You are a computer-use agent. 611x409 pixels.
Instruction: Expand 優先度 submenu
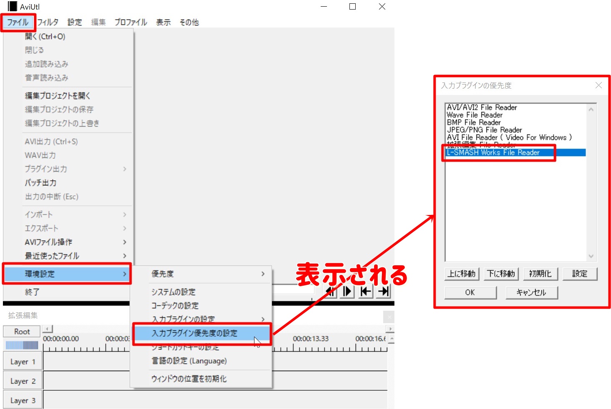click(202, 274)
